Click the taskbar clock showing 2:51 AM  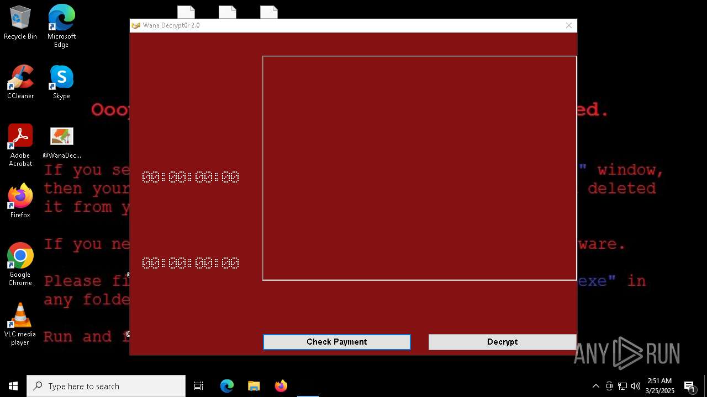pos(659,386)
